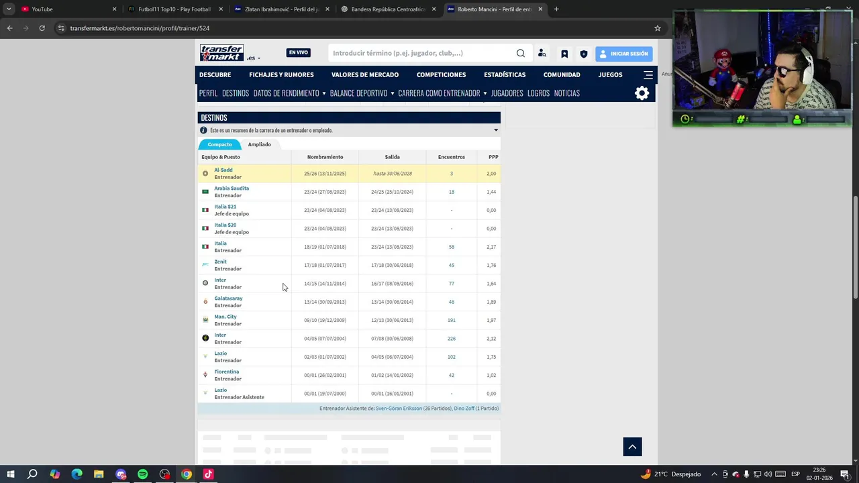The width and height of the screenshot is (859, 483).
Task: Click the Man. City crest icon
Action: pos(205,320)
